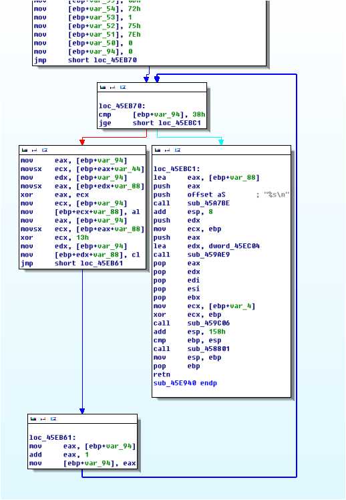Click first title icon of loc_45EB70 node
The image size is (346, 500).
[x=103, y=88]
